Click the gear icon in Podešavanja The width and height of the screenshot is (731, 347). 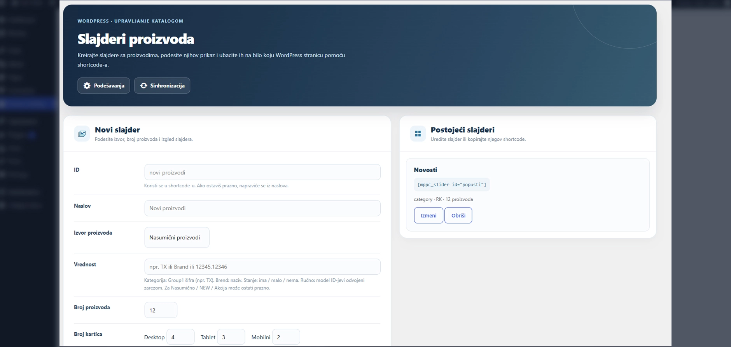pos(87,85)
